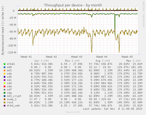
Task: Click the sdc purple legend swatch
Action: point(5,80)
